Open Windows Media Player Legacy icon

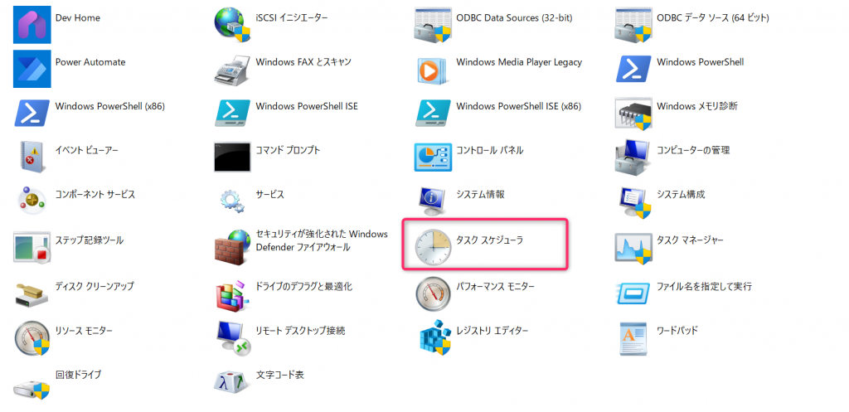[x=433, y=70]
